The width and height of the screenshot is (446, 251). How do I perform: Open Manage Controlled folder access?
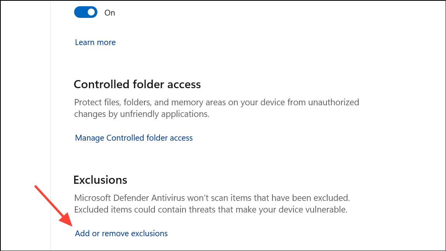coord(134,138)
